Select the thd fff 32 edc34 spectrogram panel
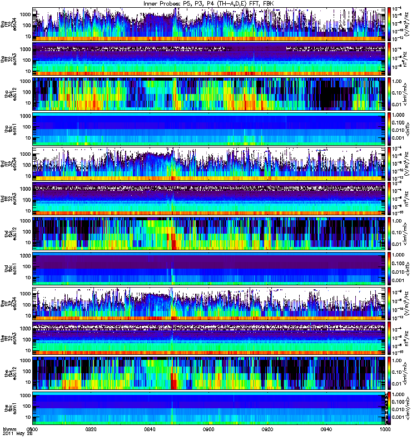Viewport: 417px width, 445px height. [209, 164]
